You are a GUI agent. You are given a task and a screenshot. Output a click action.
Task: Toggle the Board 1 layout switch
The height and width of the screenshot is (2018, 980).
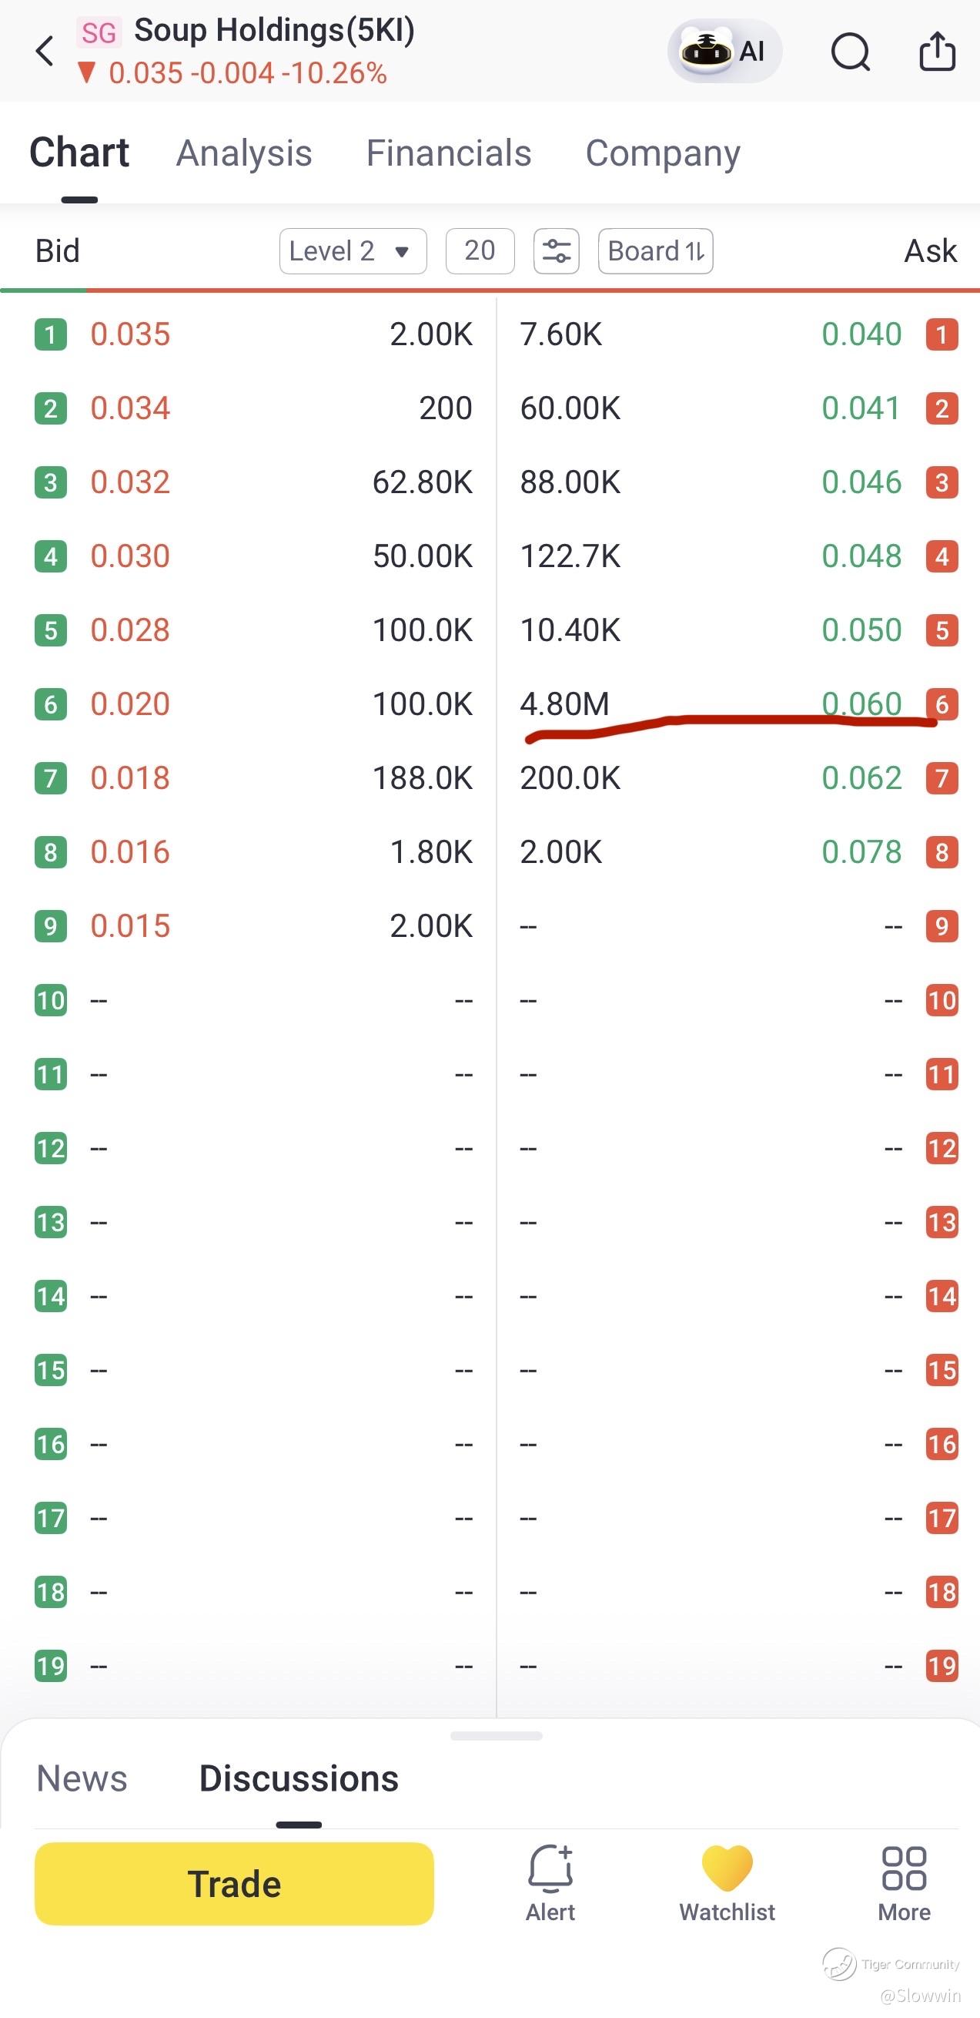tap(655, 250)
